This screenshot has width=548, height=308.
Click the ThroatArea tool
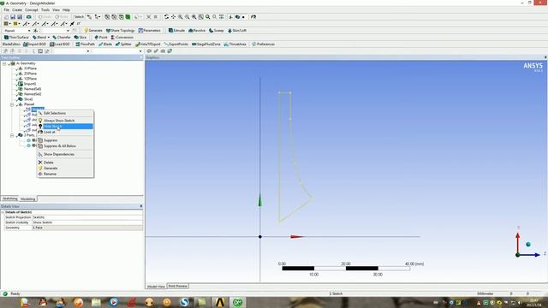pos(235,44)
